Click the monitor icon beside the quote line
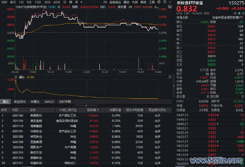Viewport: 245px width, 167px height. tap(170, 7)
